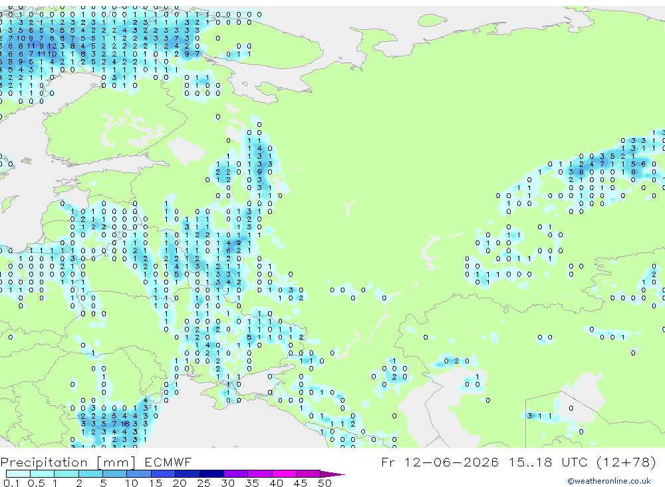Click the legend scale value '35'
The width and height of the screenshot is (665, 487).
(x=252, y=483)
